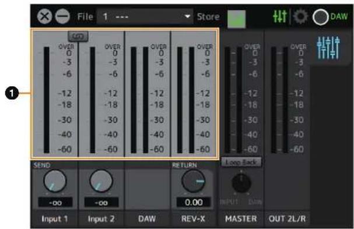Click the green square next to Store
Screen dimensions: 354x229
click(x=236, y=19)
